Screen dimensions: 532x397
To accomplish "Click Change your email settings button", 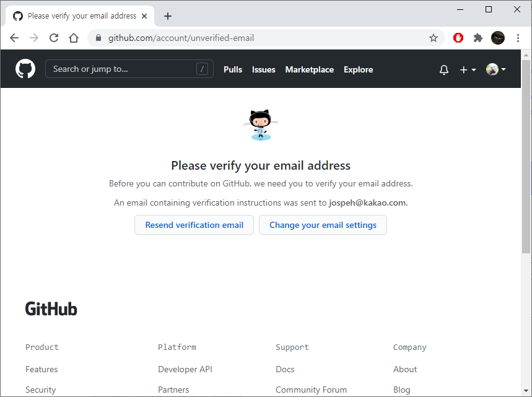I will 323,225.
